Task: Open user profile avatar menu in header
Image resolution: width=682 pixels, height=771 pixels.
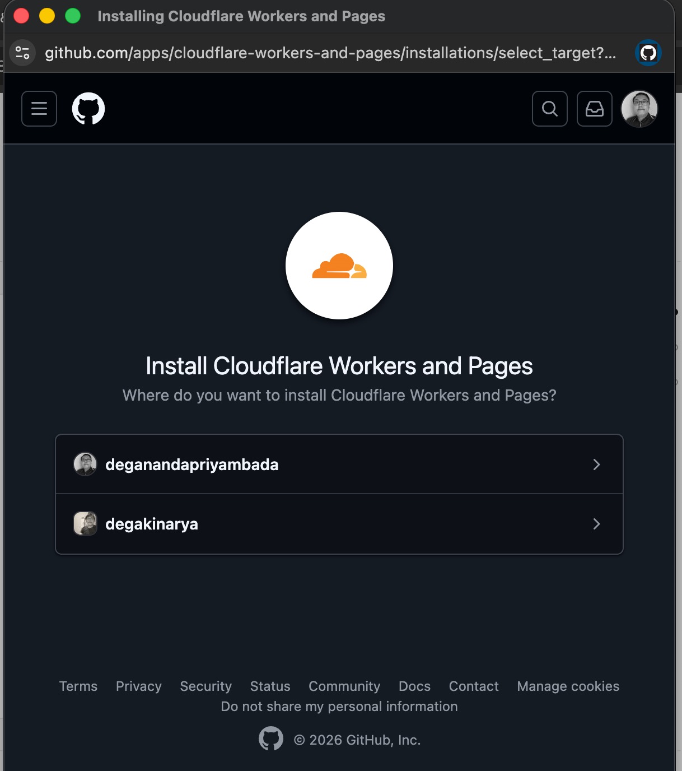Action: coord(639,109)
